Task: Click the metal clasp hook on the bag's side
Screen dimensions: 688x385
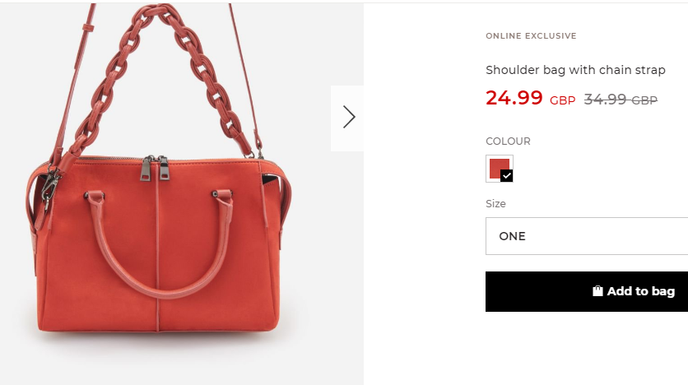Action: pos(49,185)
